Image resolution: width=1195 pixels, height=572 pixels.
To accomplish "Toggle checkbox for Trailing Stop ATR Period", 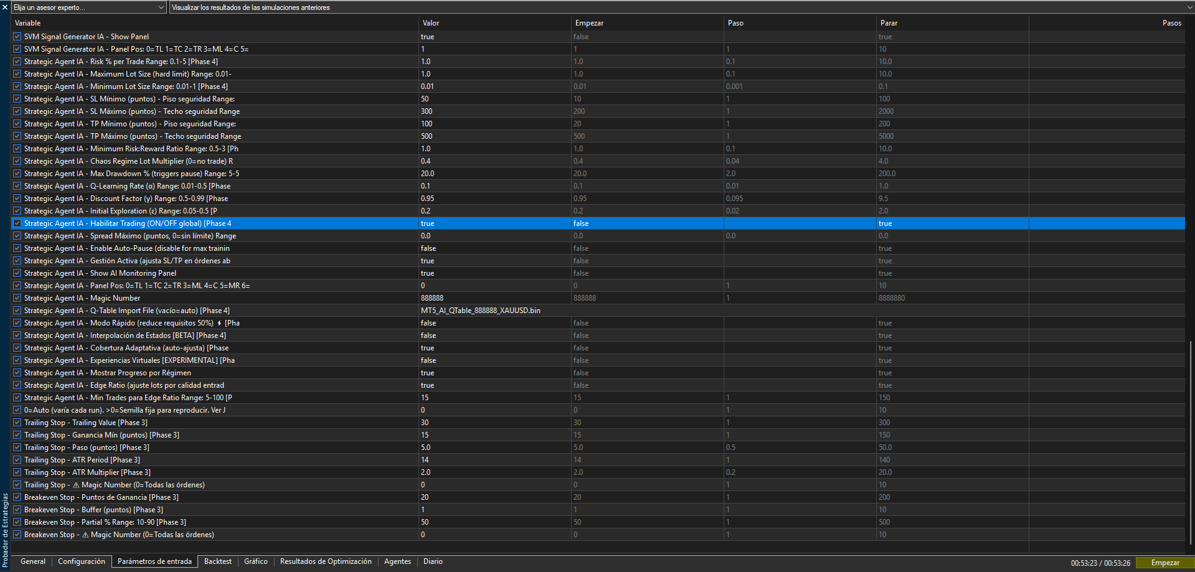I will coord(17,460).
